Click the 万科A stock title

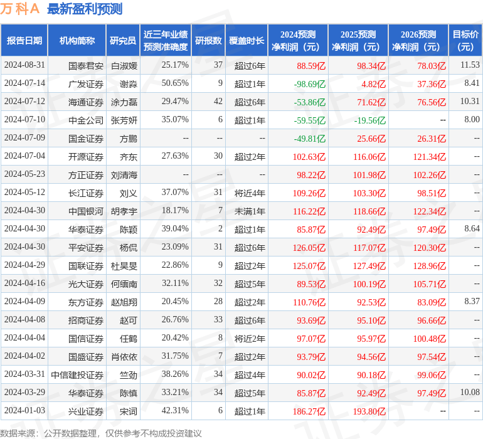click(19, 9)
